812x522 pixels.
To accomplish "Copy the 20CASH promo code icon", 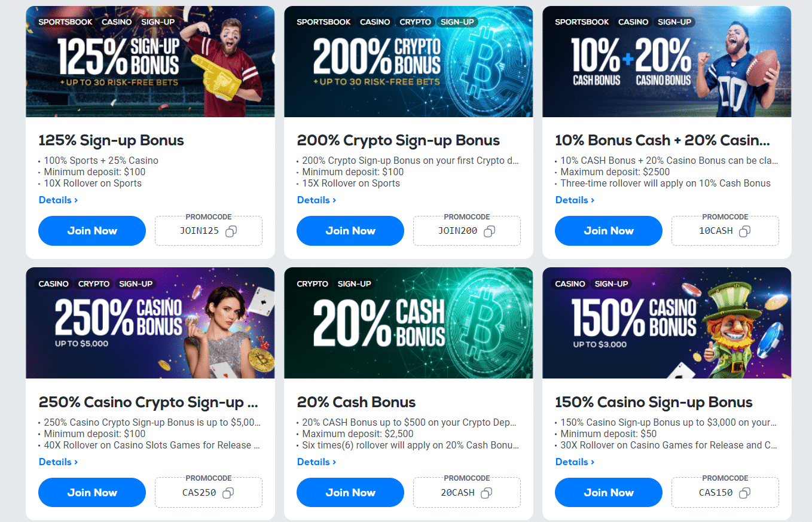I will (487, 493).
